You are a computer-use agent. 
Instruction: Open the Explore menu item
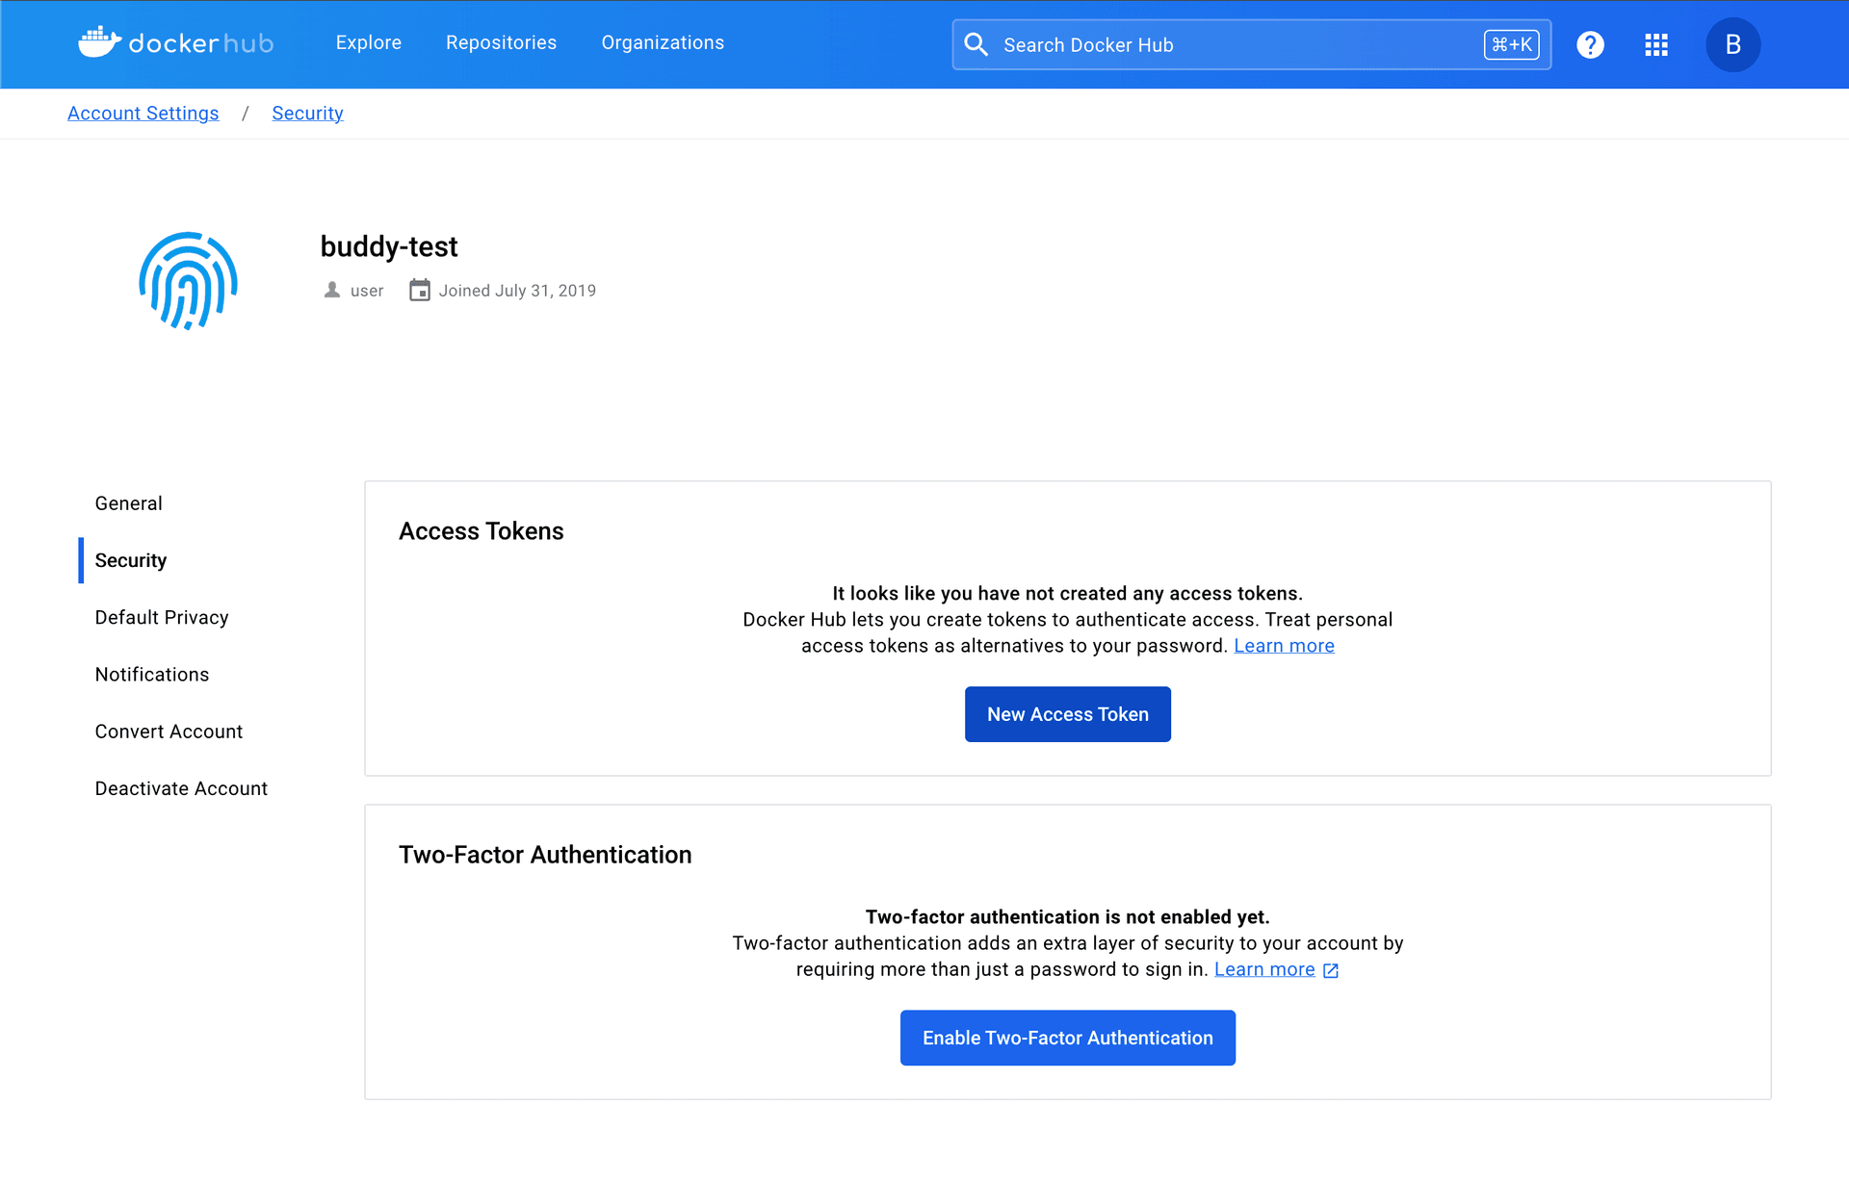369,42
